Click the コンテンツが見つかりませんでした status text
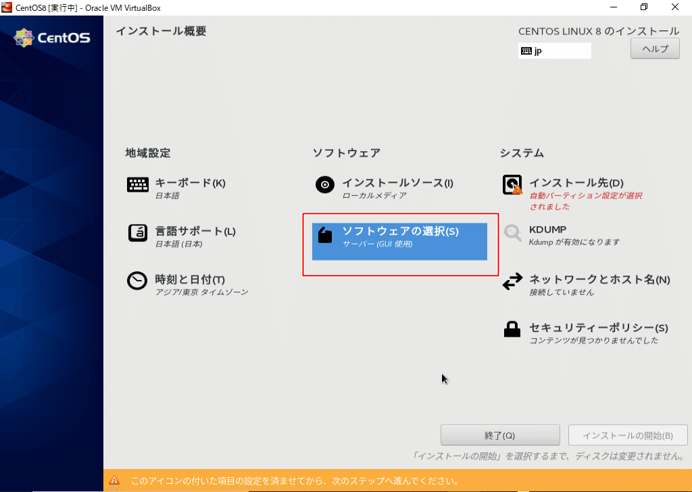The width and height of the screenshot is (692, 492). tap(593, 340)
